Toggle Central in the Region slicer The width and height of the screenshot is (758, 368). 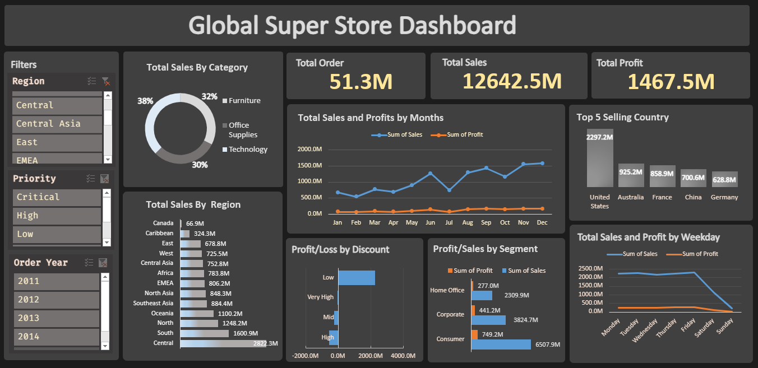click(56, 105)
